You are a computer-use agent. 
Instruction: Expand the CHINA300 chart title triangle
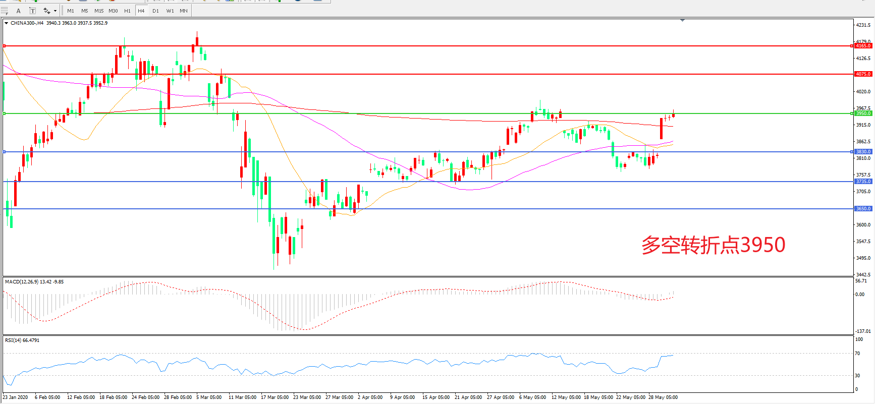6,23
